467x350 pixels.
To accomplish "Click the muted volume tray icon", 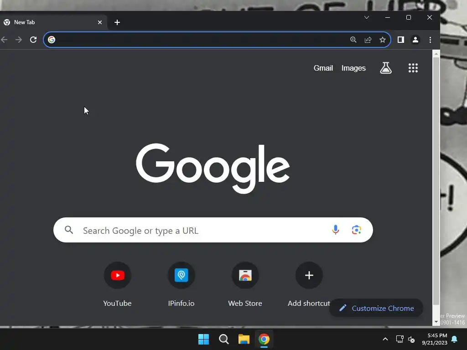I will click(x=411, y=339).
